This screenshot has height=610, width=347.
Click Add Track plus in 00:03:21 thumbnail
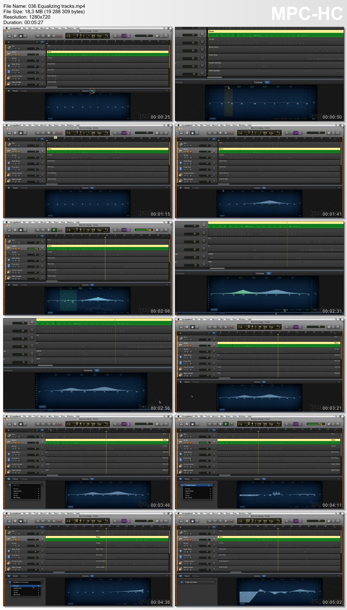(181, 333)
